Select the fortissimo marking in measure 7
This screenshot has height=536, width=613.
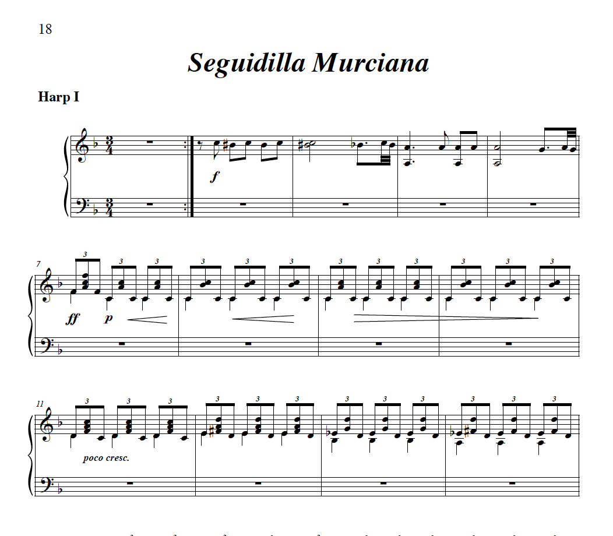(x=73, y=319)
